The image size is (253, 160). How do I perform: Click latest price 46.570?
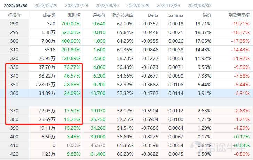coord(98,146)
